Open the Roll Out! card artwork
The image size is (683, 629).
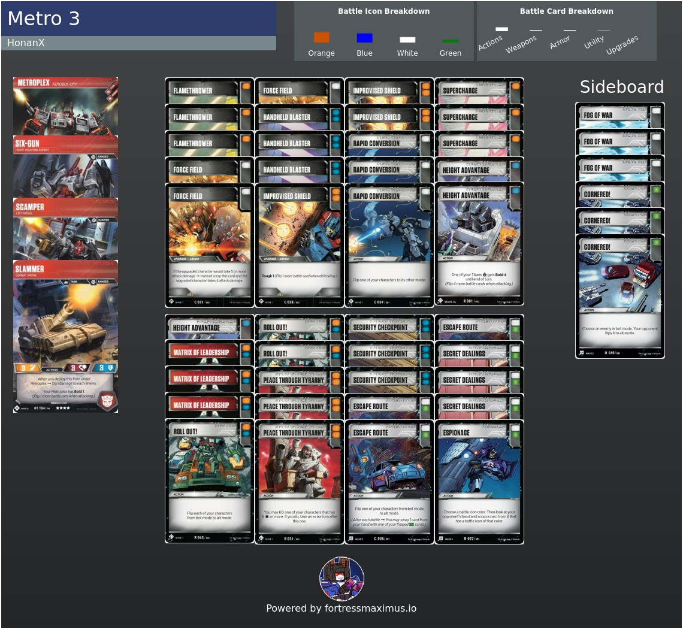click(x=210, y=464)
